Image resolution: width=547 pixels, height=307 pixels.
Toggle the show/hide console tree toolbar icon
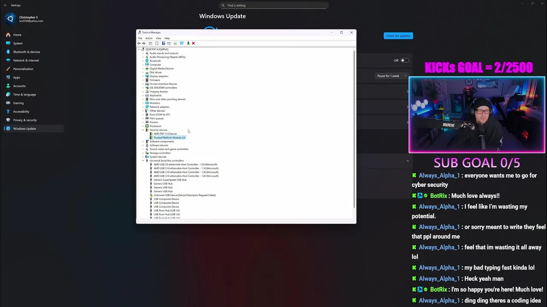[150, 43]
